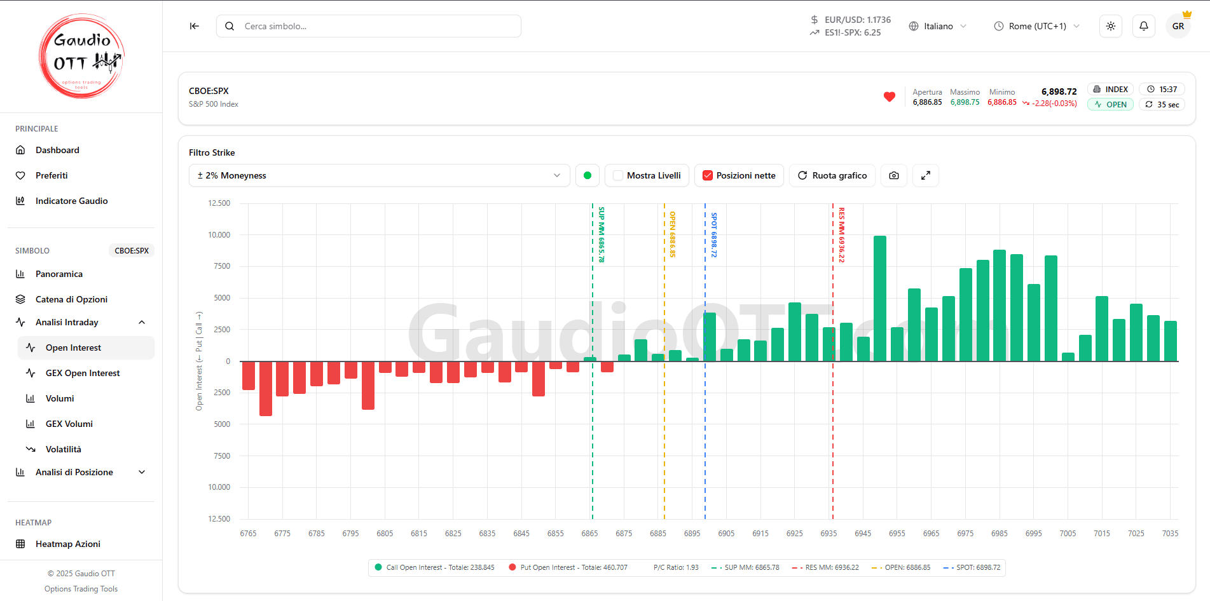The height and width of the screenshot is (601, 1210).
Task: Toggle the green status dot next to Moneyness
Action: (x=587, y=175)
